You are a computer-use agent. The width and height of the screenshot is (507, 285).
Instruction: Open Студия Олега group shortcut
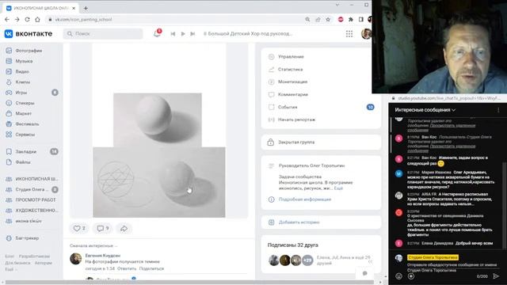pos(32,189)
